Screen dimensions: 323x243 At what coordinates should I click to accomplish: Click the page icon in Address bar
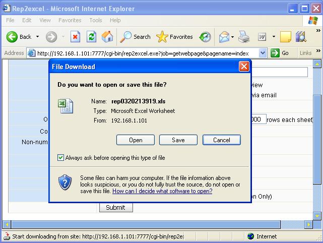coord(32,53)
